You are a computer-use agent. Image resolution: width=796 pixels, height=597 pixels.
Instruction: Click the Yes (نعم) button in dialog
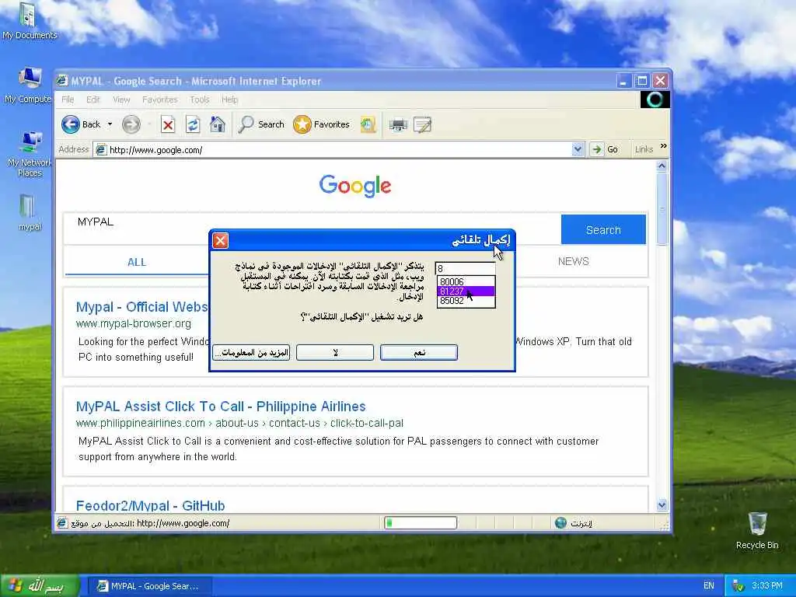419,352
